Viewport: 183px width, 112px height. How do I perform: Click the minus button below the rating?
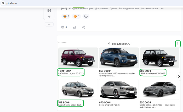[x=49, y=24]
